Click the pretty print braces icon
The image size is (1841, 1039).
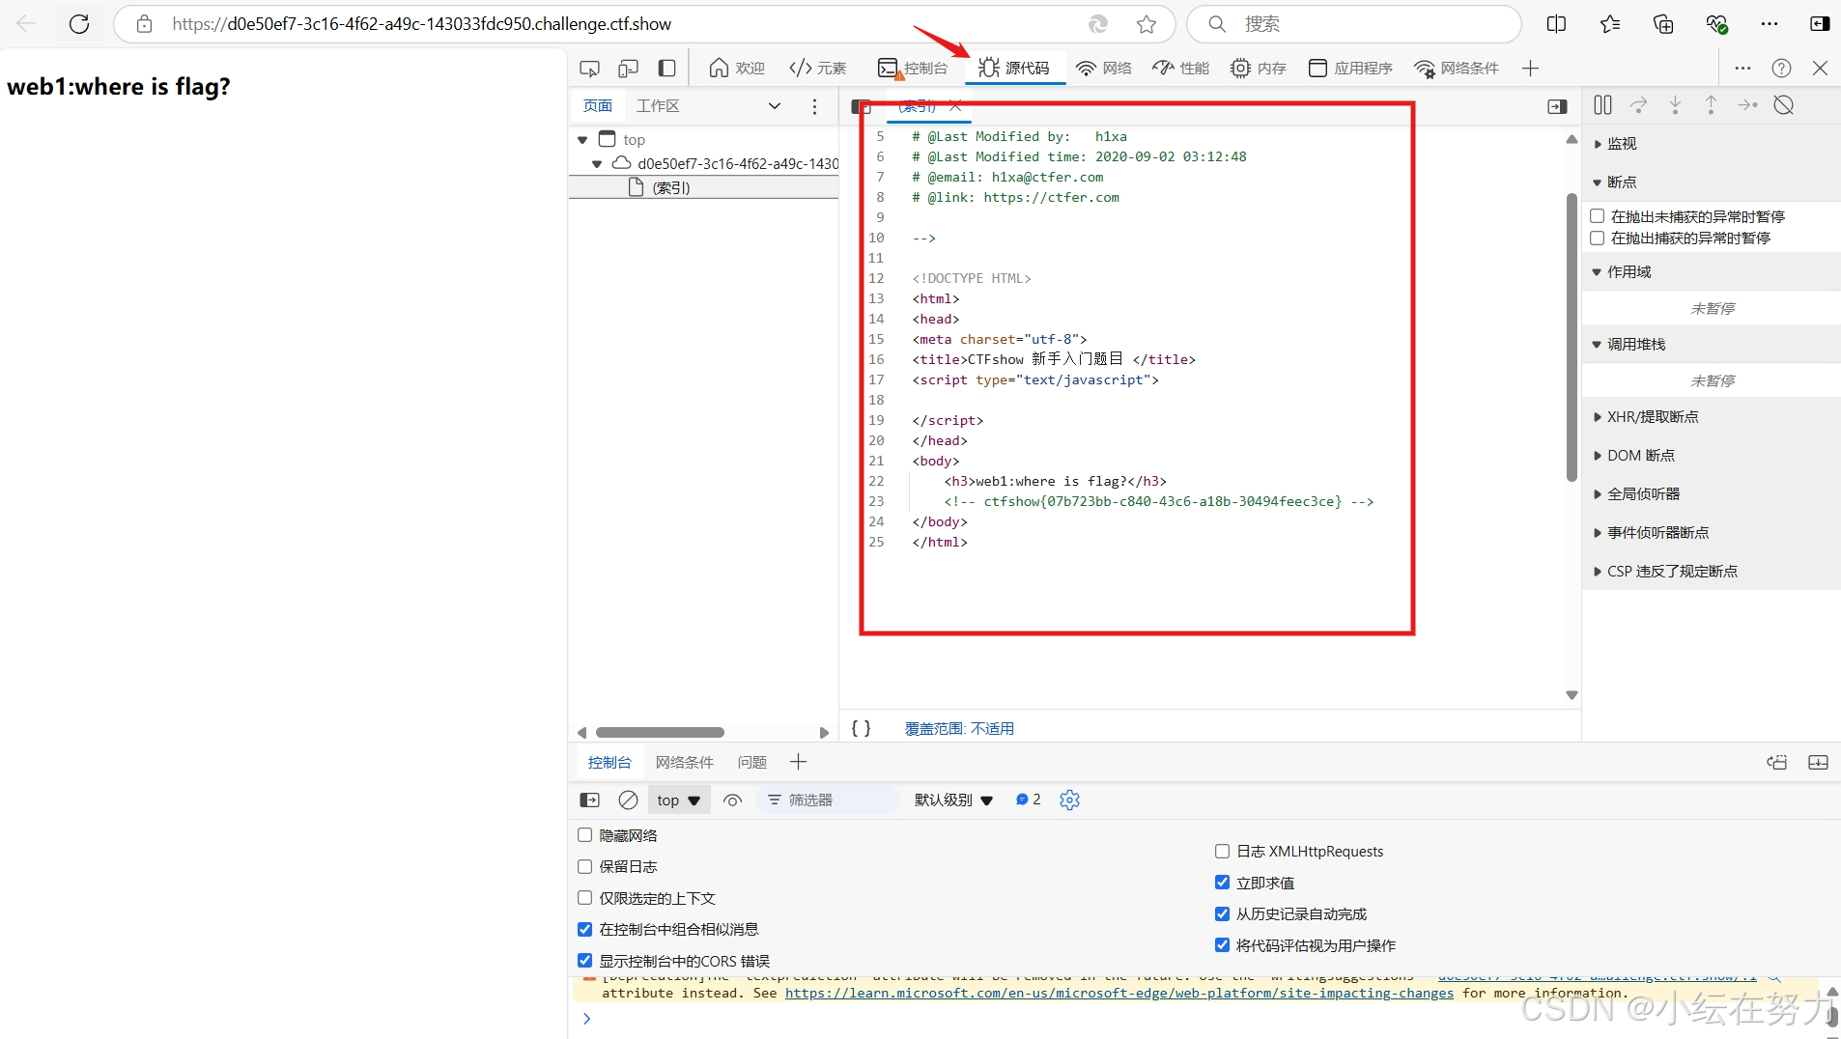click(861, 728)
